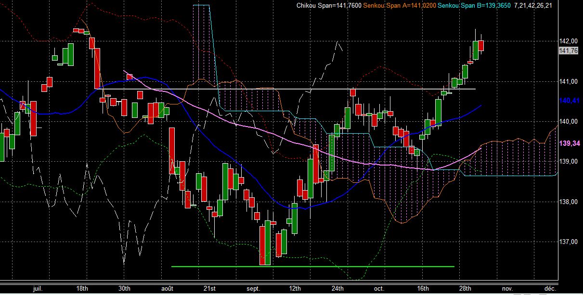Click the 28th date axis label

465,288
